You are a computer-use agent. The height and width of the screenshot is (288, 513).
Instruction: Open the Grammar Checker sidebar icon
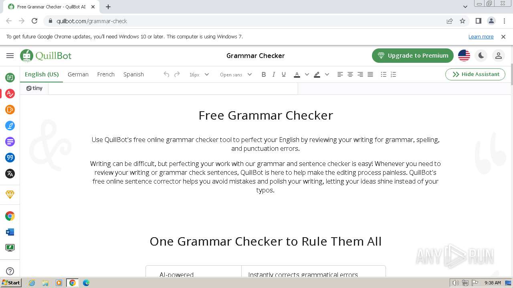(x=10, y=94)
